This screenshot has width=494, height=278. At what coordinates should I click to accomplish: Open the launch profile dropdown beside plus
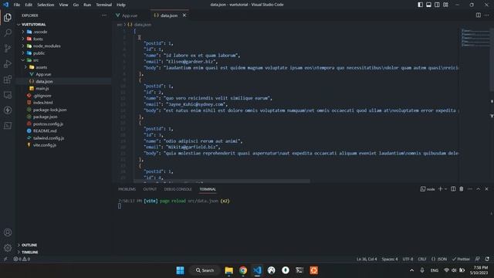[x=445, y=188]
